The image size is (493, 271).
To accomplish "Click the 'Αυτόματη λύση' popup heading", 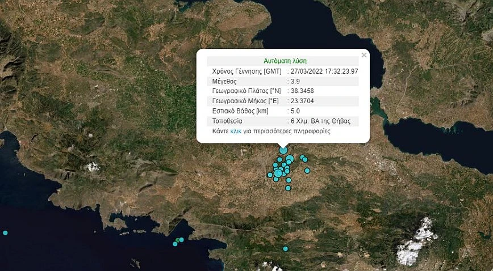I will tap(285, 61).
